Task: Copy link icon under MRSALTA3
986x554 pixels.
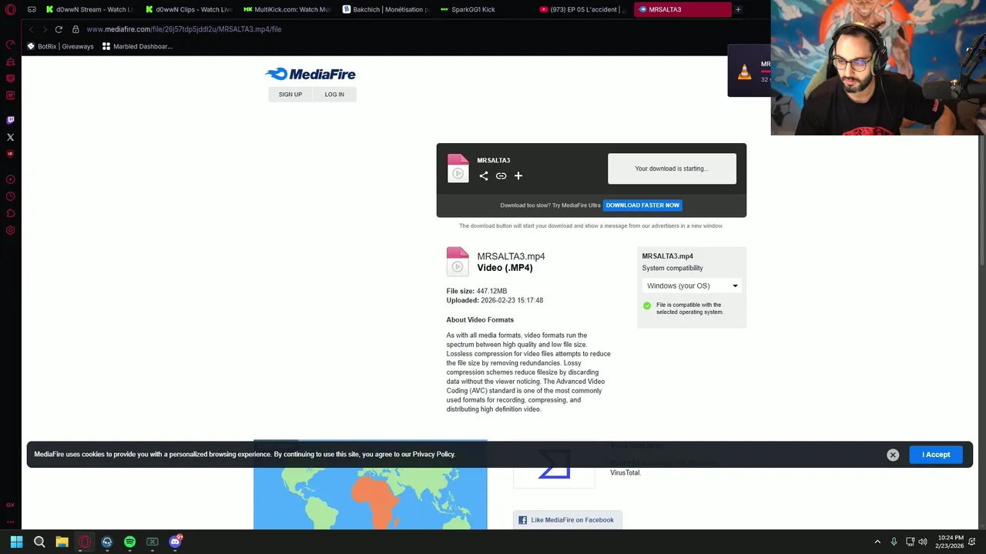Action: tap(501, 176)
